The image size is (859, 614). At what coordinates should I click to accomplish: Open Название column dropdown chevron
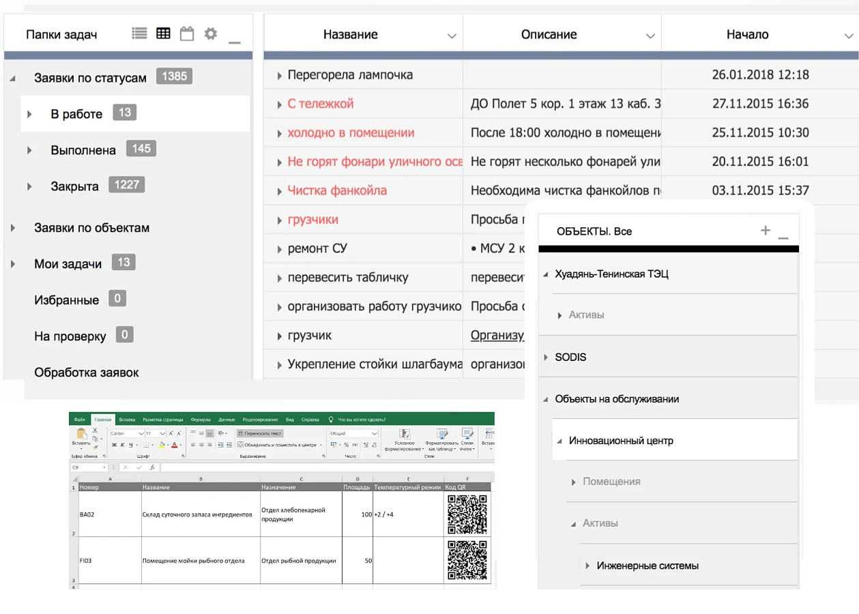pyautogui.click(x=452, y=36)
